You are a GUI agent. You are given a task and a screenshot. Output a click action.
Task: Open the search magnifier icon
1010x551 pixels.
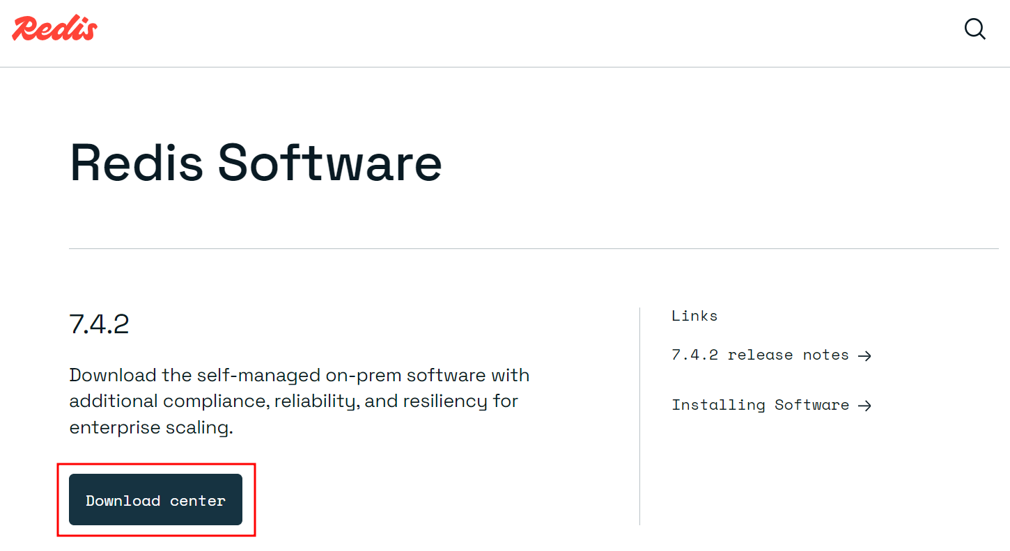pyautogui.click(x=974, y=29)
